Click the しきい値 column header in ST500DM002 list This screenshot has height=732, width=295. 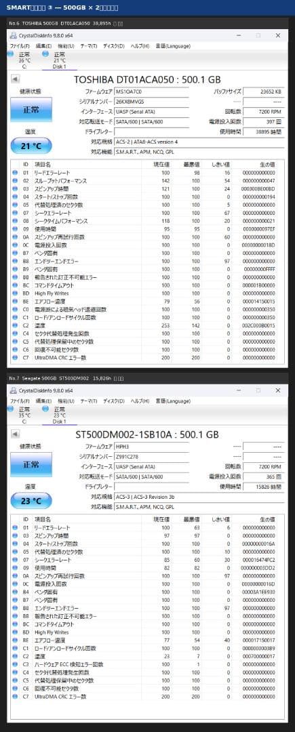[x=221, y=519]
